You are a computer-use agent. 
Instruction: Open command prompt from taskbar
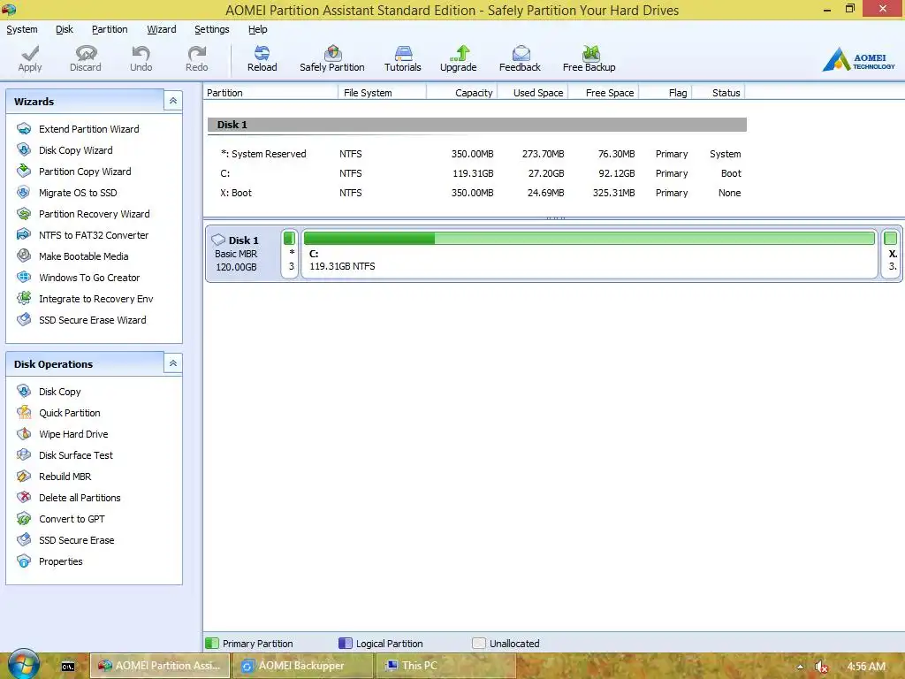coord(68,667)
